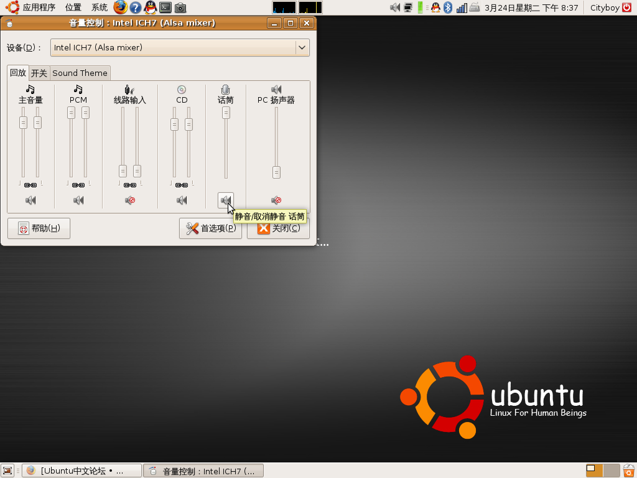Minimize the 音量控制 window

pos(274,23)
